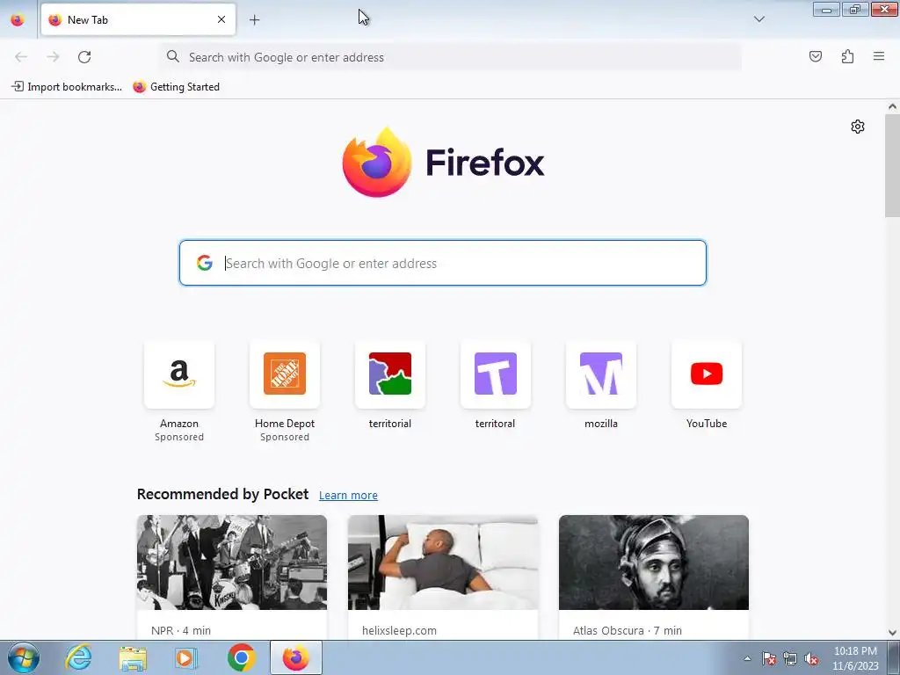Viewport: 900px width, 675px height.
Task: Click the Recommended by Pocket heading
Action: pyautogui.click(x=222, y=494)
